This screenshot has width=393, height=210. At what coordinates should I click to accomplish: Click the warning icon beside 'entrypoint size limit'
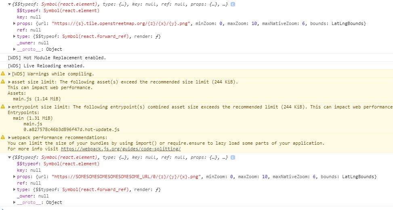pyautogui.click(x=3, y=106)
